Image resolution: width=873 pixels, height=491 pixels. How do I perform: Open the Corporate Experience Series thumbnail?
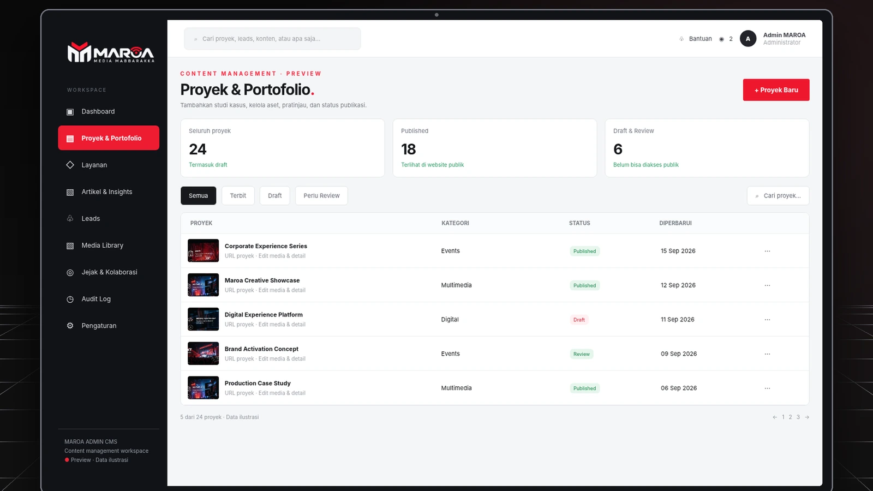(x=203, y=251)
